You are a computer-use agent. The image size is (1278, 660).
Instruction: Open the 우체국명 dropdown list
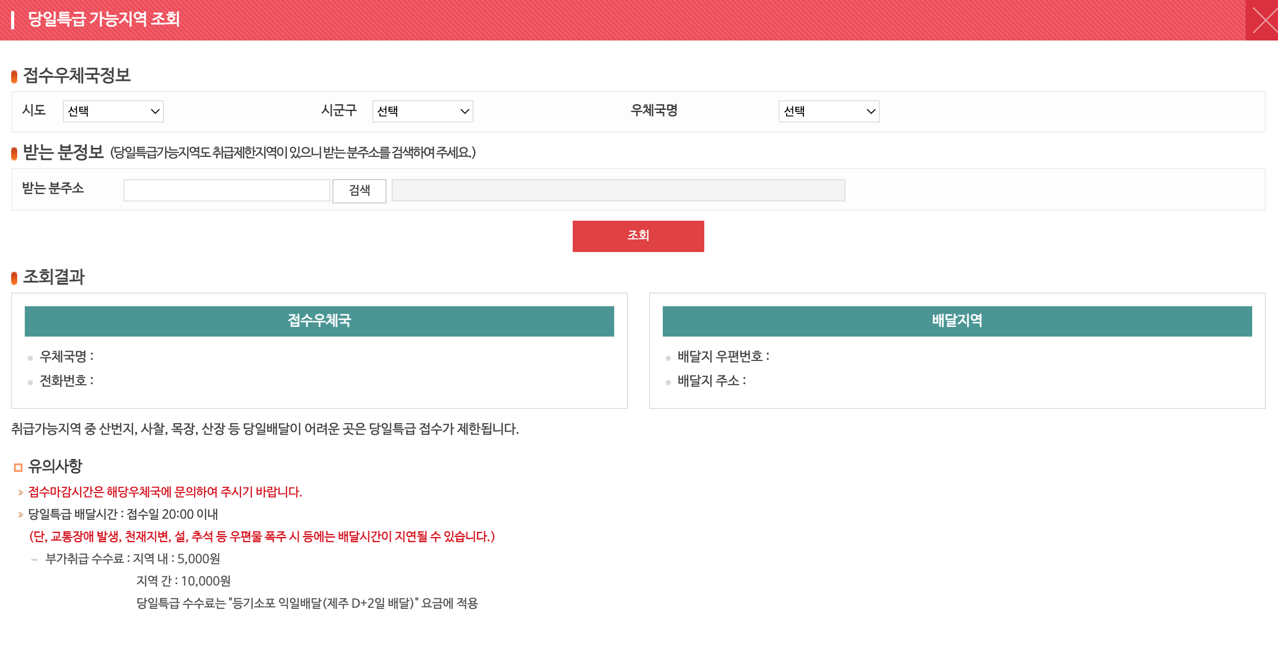[828, 111]
